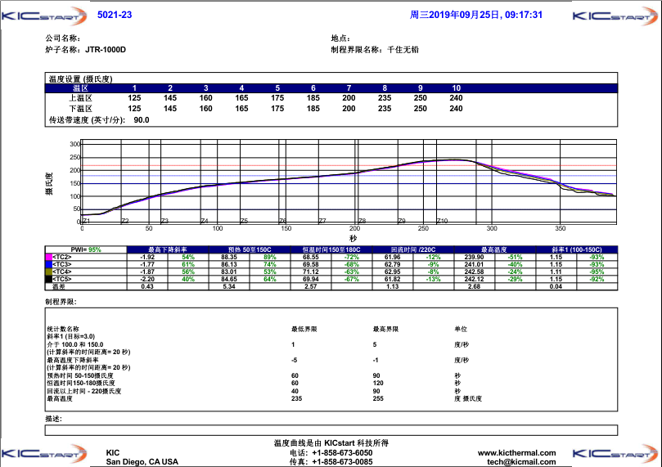Click the 最高界限 column heading

(386, 329)
